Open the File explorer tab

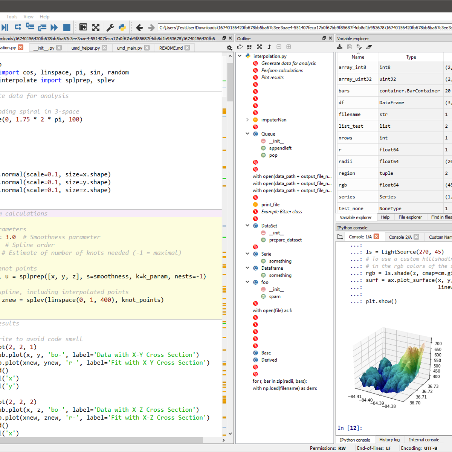(410, 217)
